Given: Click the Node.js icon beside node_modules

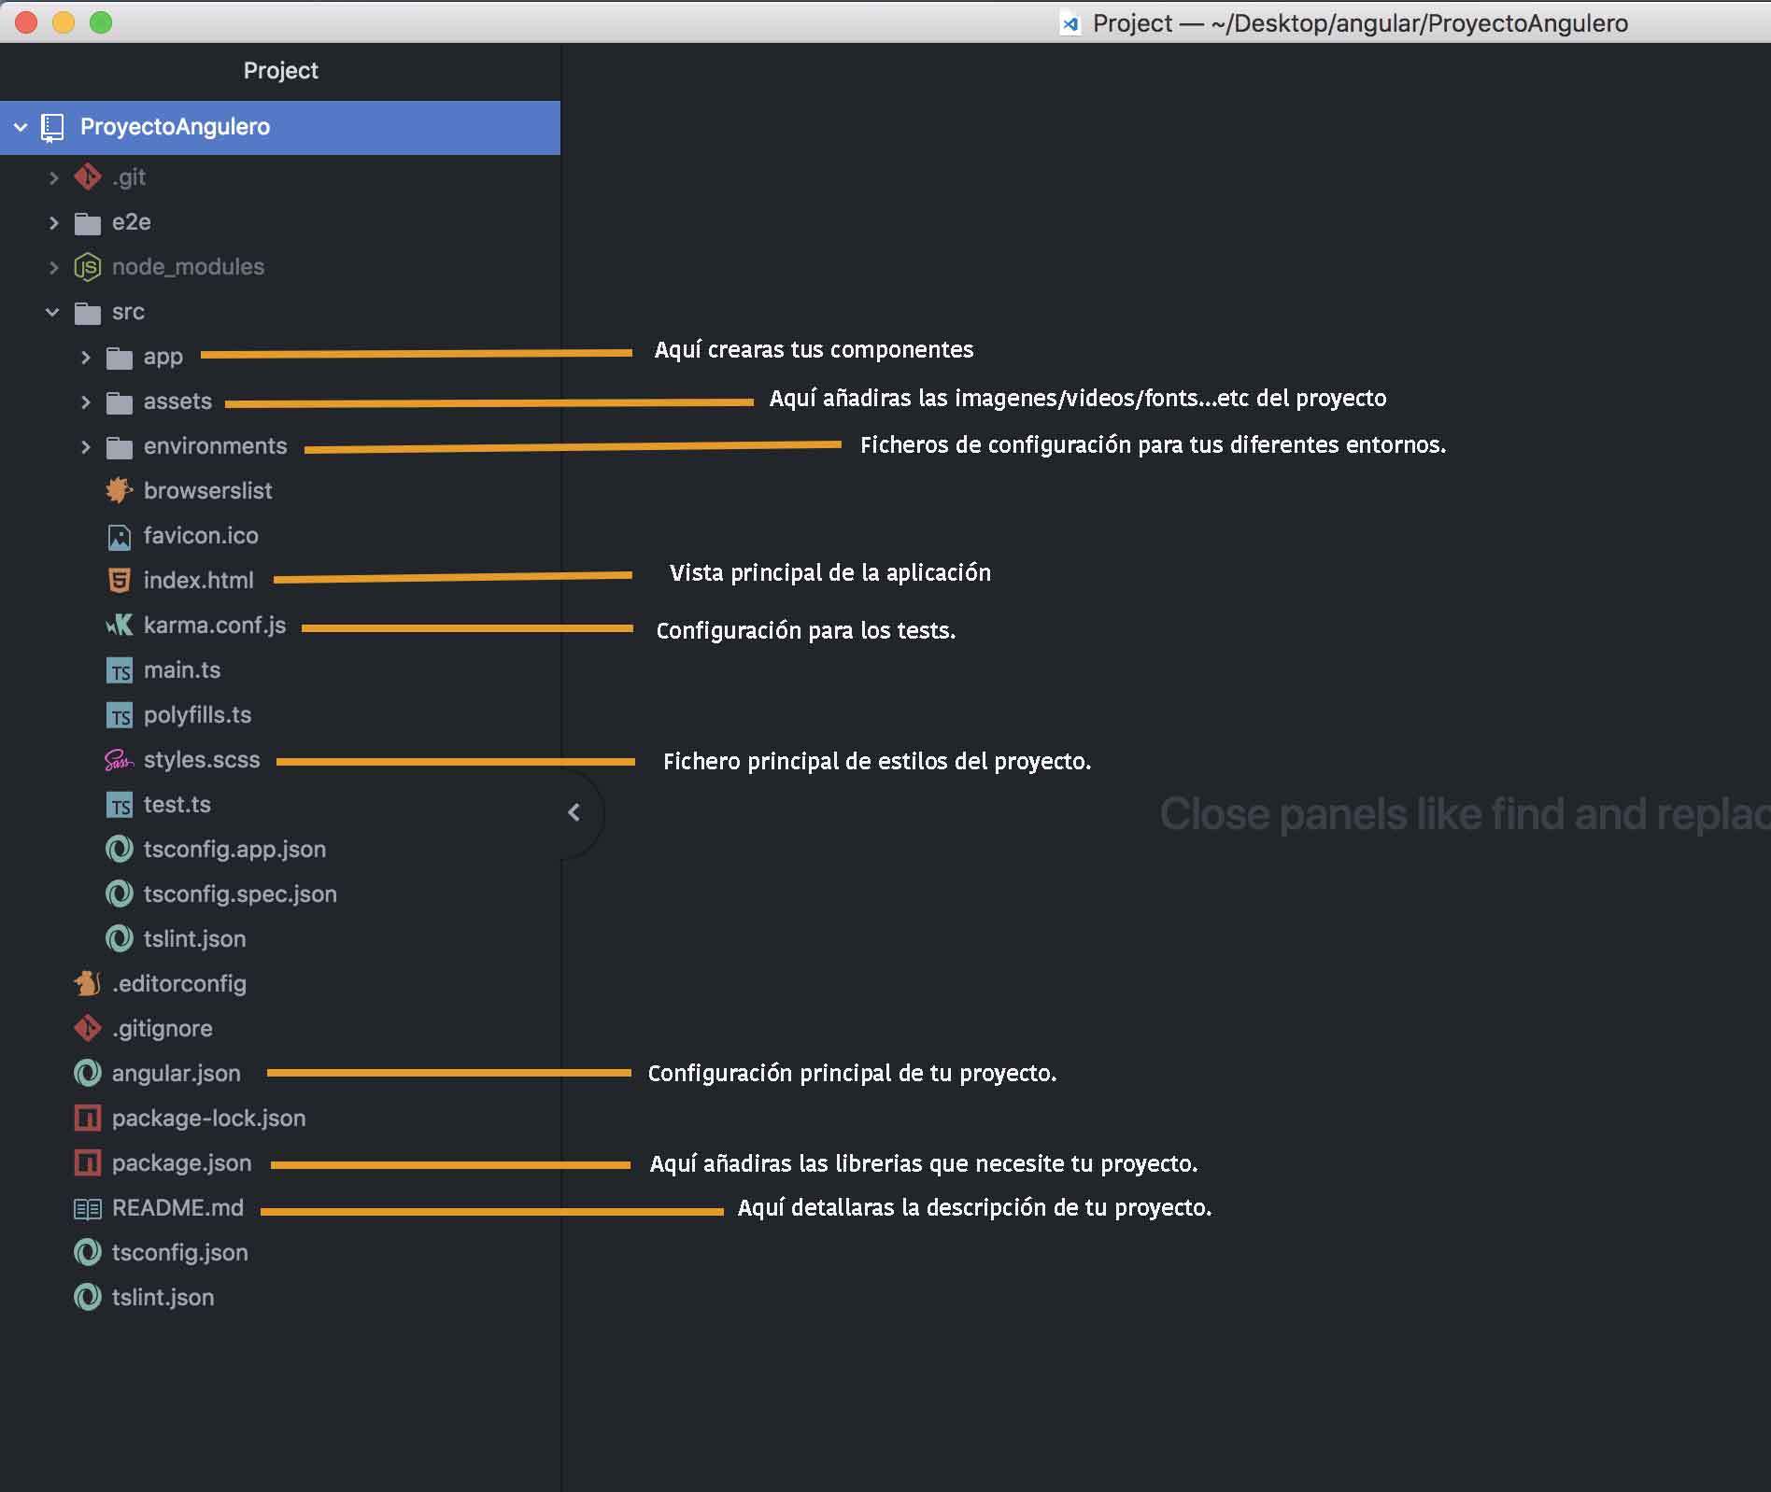Looking at the screenshot, I should (x=87, y=267).
